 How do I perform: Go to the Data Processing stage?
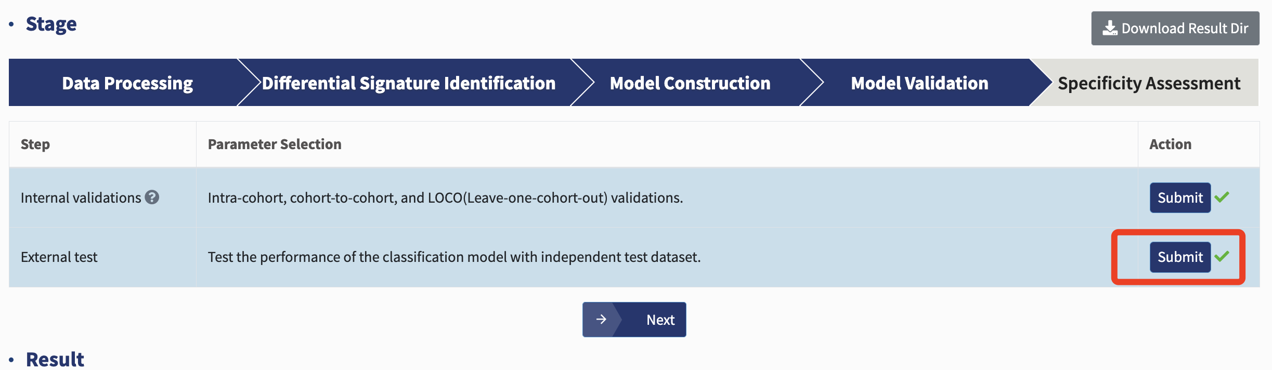click(127, 83)
